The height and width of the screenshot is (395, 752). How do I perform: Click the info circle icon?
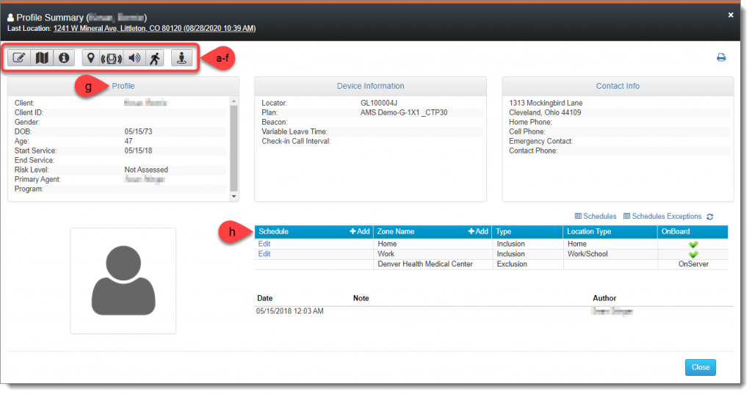coord(64,58)
